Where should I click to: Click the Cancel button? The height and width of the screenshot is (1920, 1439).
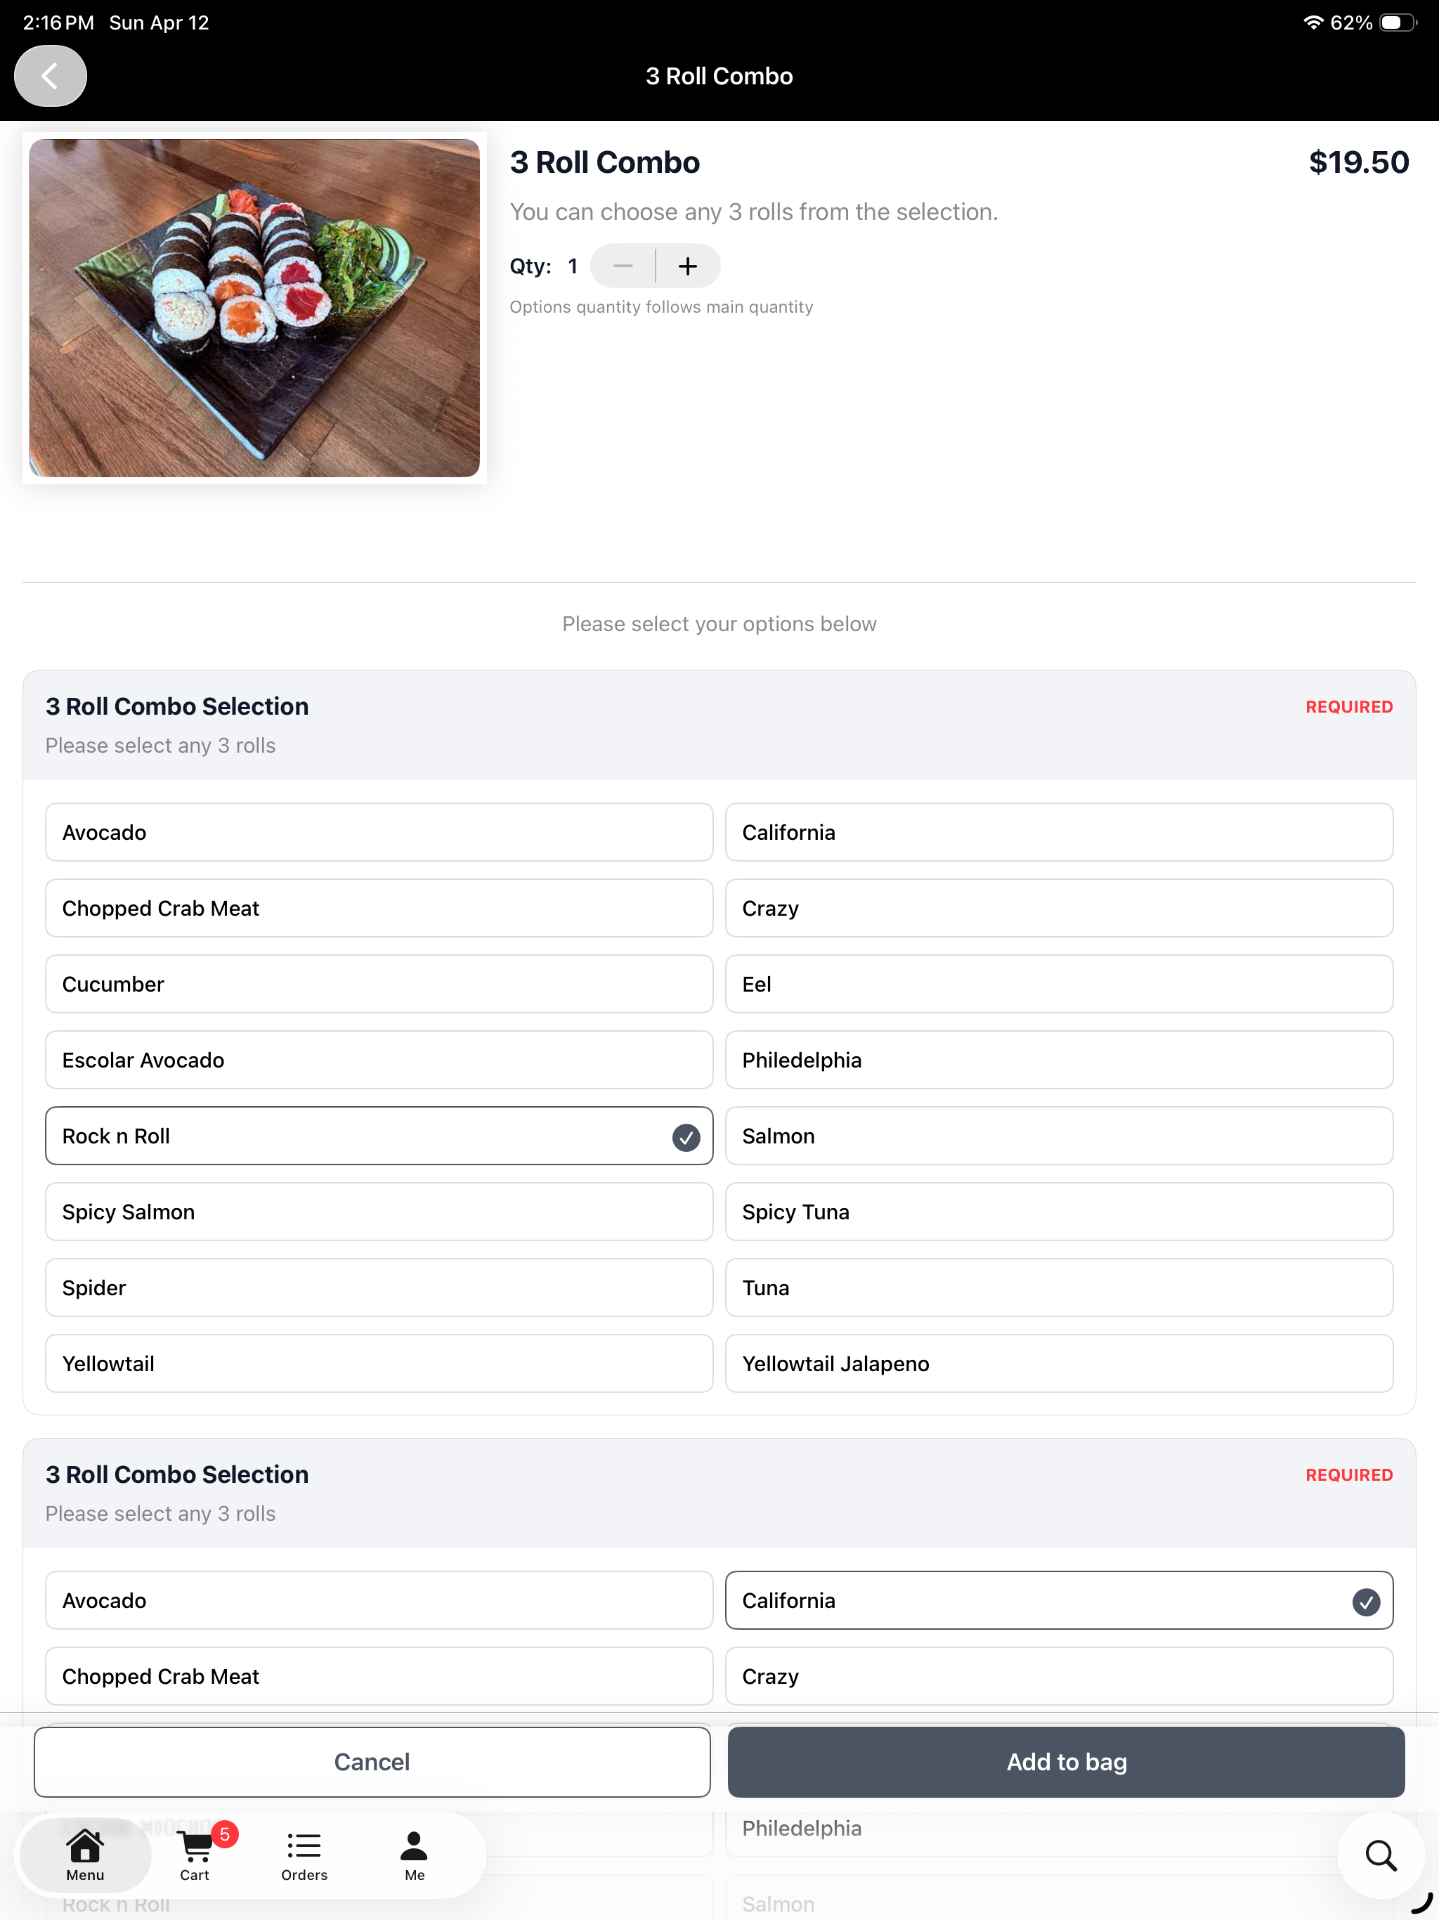click(x=372, y=1762)
